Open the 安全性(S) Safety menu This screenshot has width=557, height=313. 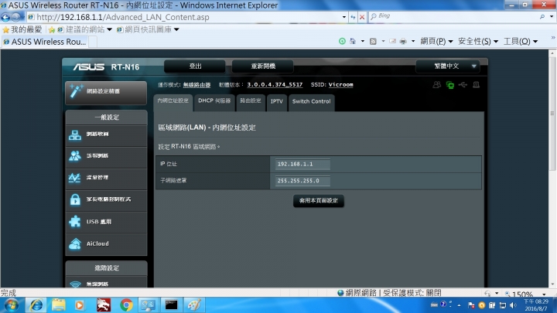(x=478, y=41)
